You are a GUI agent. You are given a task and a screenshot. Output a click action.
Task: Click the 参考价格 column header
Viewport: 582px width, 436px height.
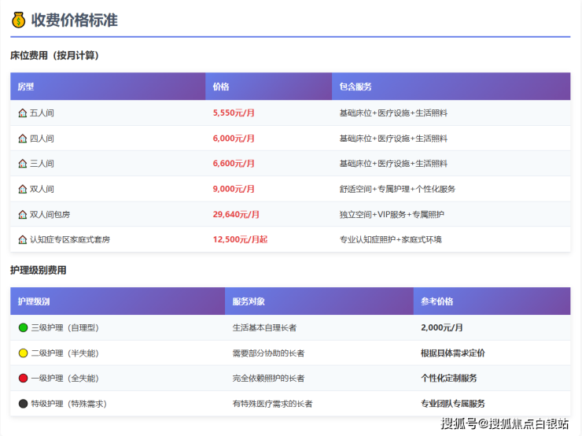coord(436,301)
